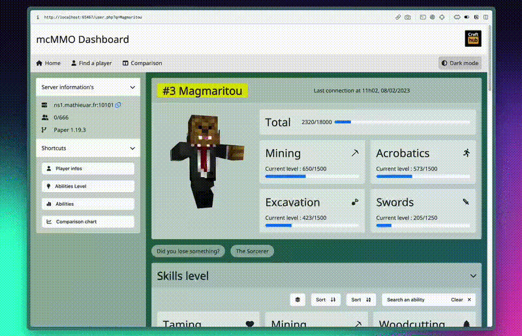The width and height of the screenshot is (522, 336).
Task: Click the Paper 1.19.3 version text
Action: tap(70, 130)
